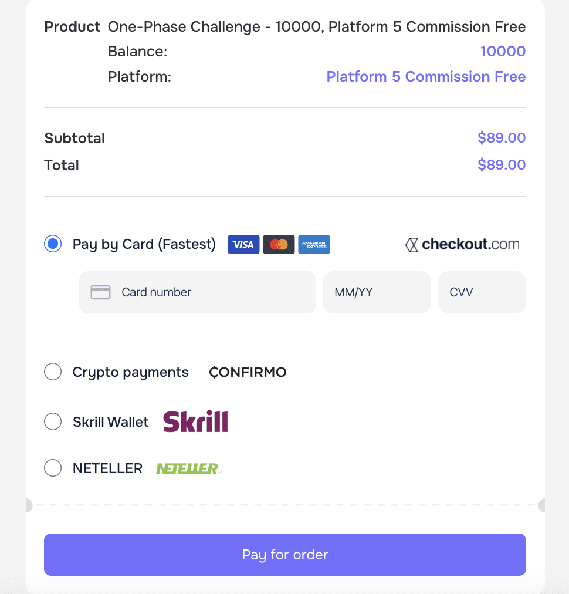Image resolution: width=569 pixels, height=594 pixels.
Task: Focus the Card number input field
Action: [x=198, y=292]
